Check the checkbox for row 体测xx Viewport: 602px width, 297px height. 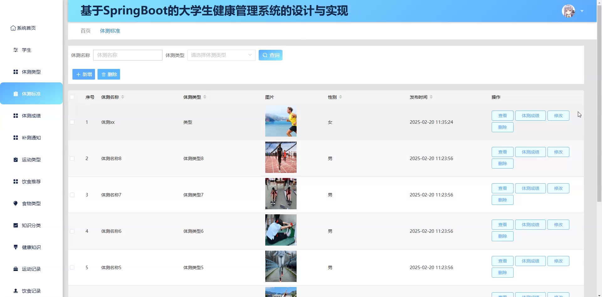(x=72, y=122)
